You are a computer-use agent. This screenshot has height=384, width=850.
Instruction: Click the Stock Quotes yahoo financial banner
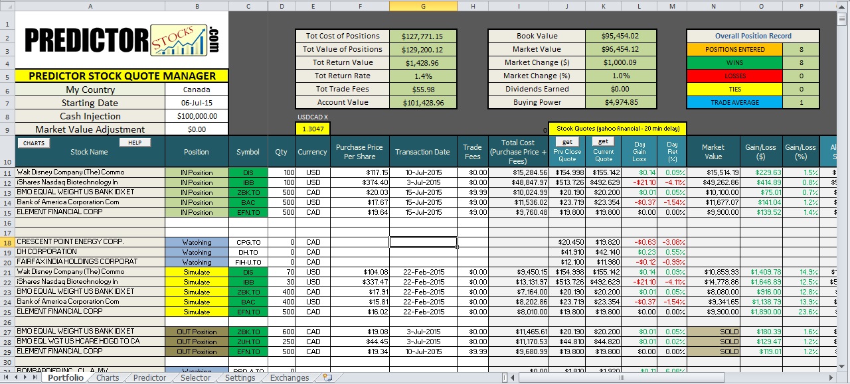click(618, 129)
